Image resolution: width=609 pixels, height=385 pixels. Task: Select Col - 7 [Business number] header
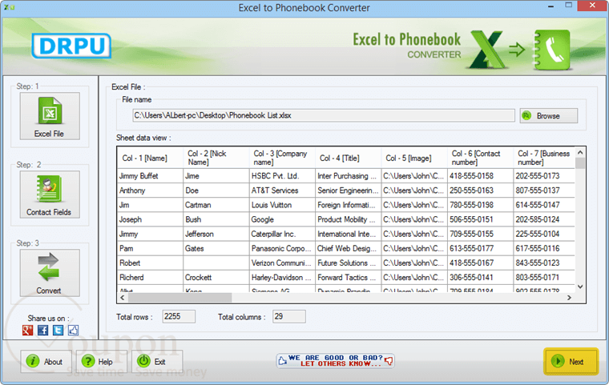pyautogui.click(x=544, y=158)
